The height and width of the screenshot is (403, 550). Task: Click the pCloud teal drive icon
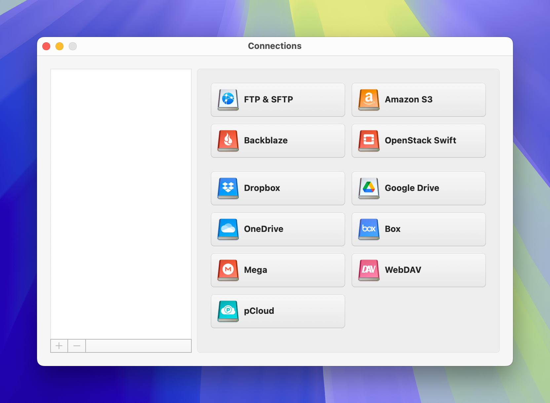(x=228, y=311)
